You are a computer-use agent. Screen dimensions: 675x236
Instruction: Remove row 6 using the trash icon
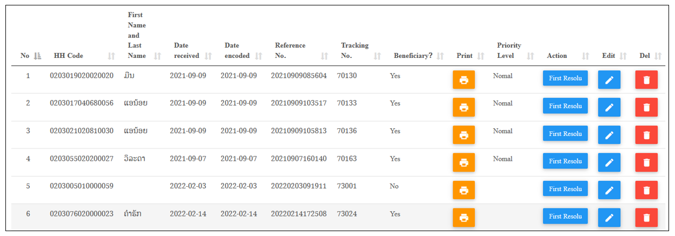pyautogui.click(x=646, y=218)
